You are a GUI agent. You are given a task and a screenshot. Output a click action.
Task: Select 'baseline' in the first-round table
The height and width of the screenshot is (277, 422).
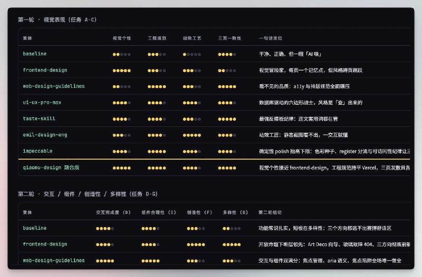point(34,54)
